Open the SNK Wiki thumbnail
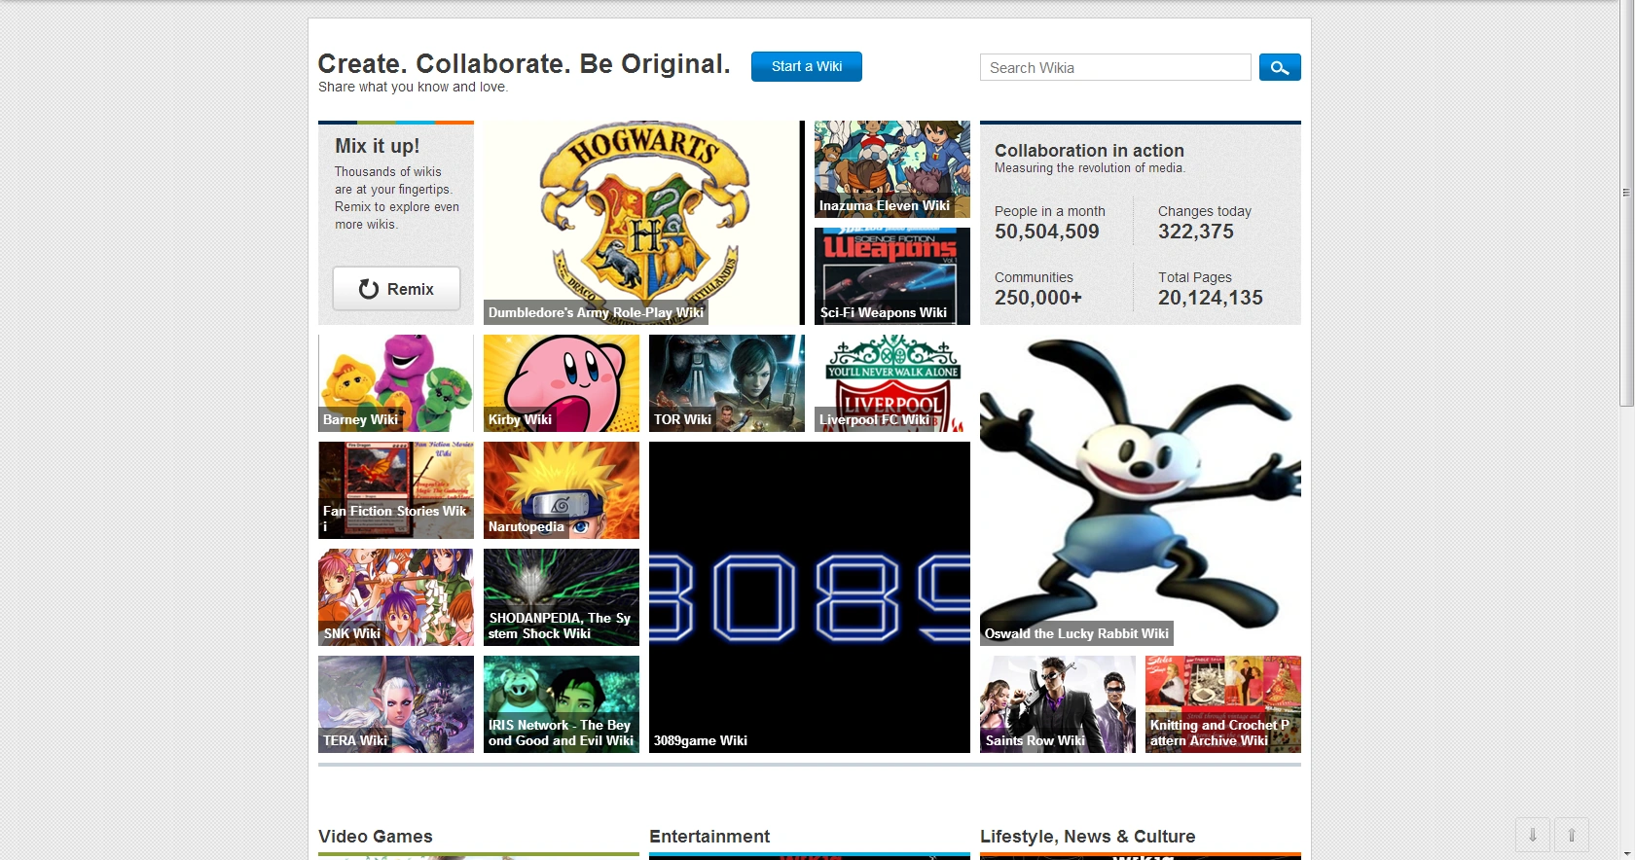1635x860 pixels. pos(396,597)
